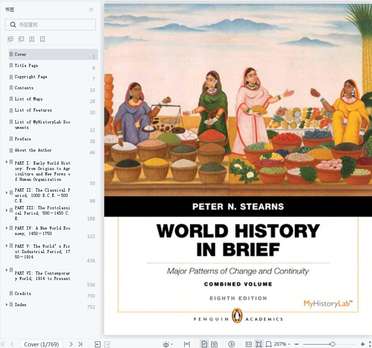Delete bookmark icon in bookmarks toolbar
The image size is (372, 348).
42,39
